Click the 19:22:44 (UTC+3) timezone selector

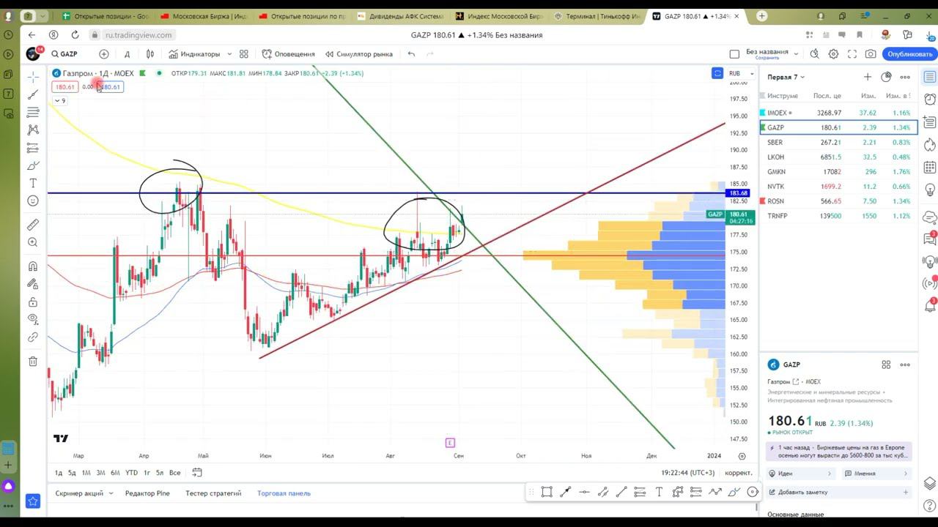[687, 473]
